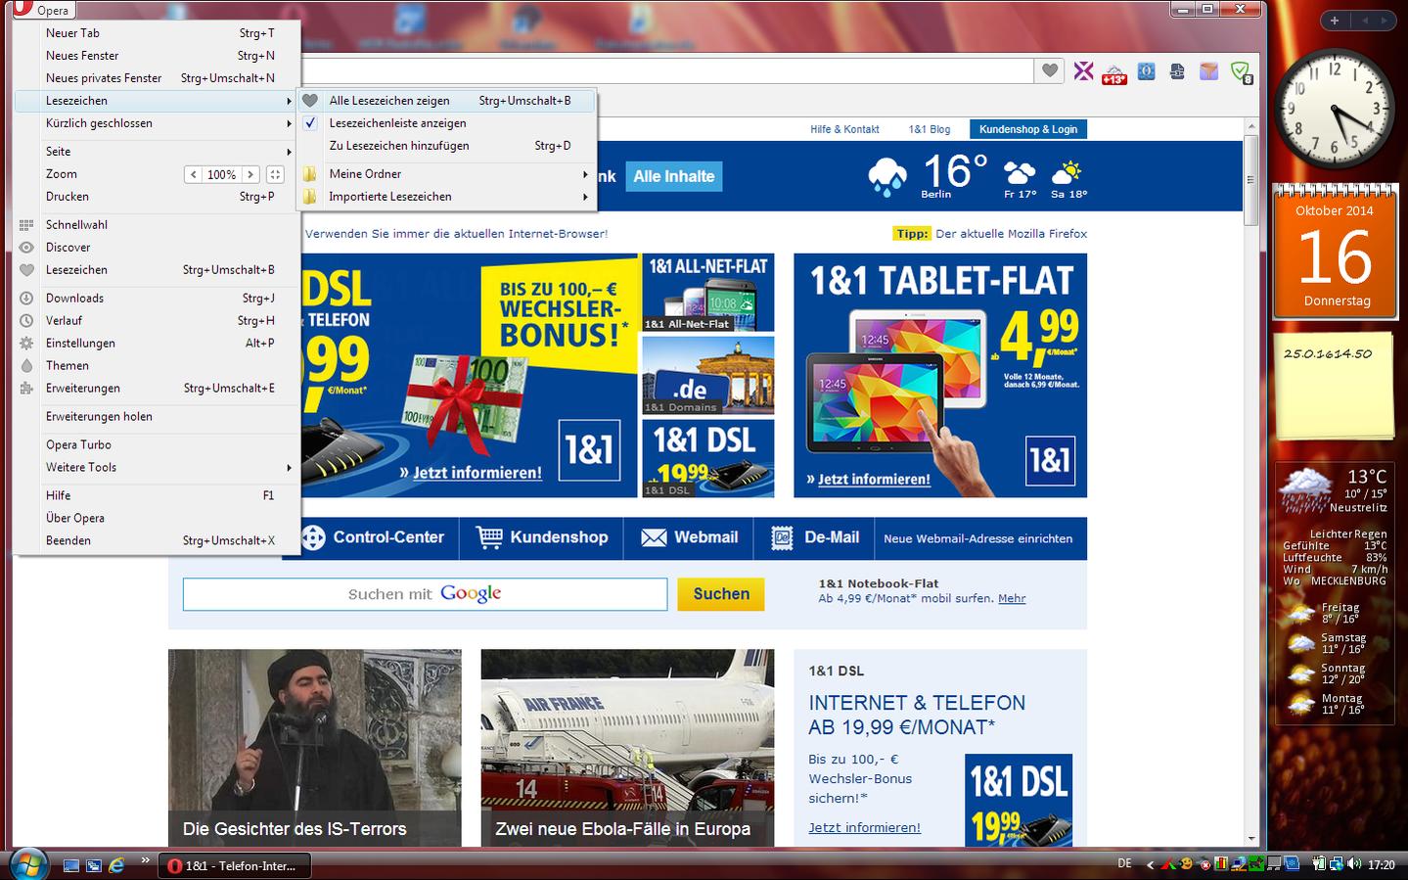Expand hidden quick launch chevron
The width and height of the screenshot is (1408, 880).
(x=145, y=861)
